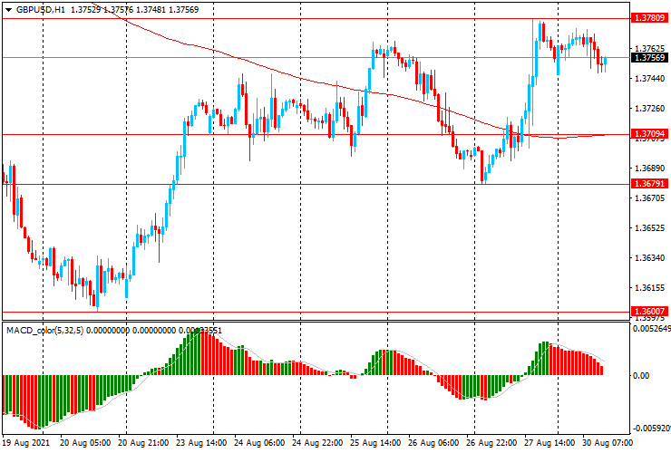Click the 24 Aug 06:00 time label
The height and width of the screenshot is (453, 671).
point(259,442)
